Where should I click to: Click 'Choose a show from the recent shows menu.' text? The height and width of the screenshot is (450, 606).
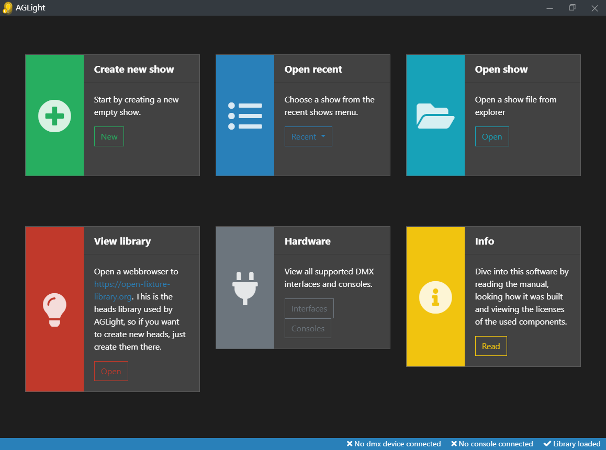pos(329,106)
